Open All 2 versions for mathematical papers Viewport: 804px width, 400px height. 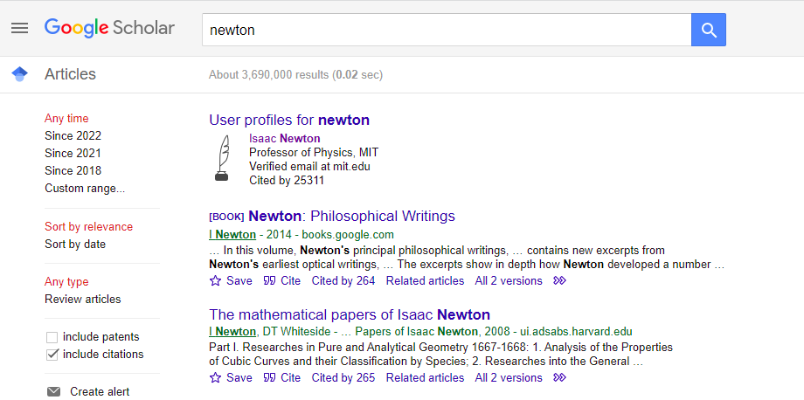click(509, 377)
